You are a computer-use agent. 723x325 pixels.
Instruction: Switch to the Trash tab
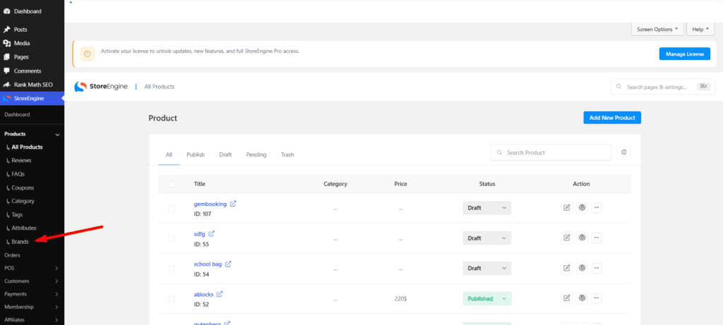click(x=287, y=154)
